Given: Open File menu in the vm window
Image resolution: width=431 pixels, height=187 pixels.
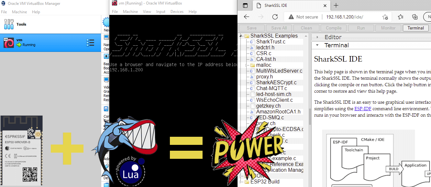Looking at the screenshot, I should pos(115,12).
